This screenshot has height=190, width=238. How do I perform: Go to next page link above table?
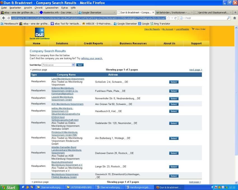click(x=196, y=70)
